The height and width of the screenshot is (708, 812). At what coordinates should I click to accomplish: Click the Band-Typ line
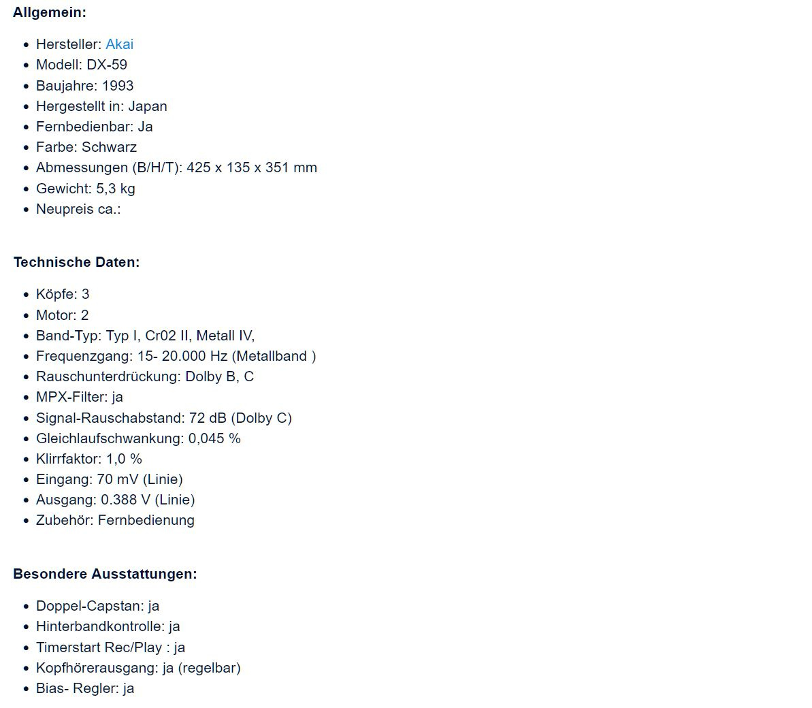pos(145,336)
